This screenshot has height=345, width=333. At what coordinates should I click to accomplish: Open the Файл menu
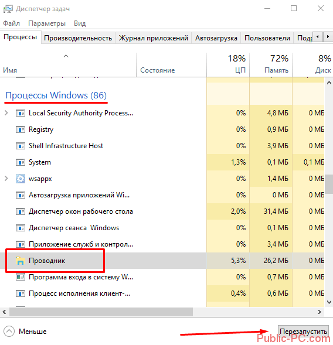(x=12, y=23)
